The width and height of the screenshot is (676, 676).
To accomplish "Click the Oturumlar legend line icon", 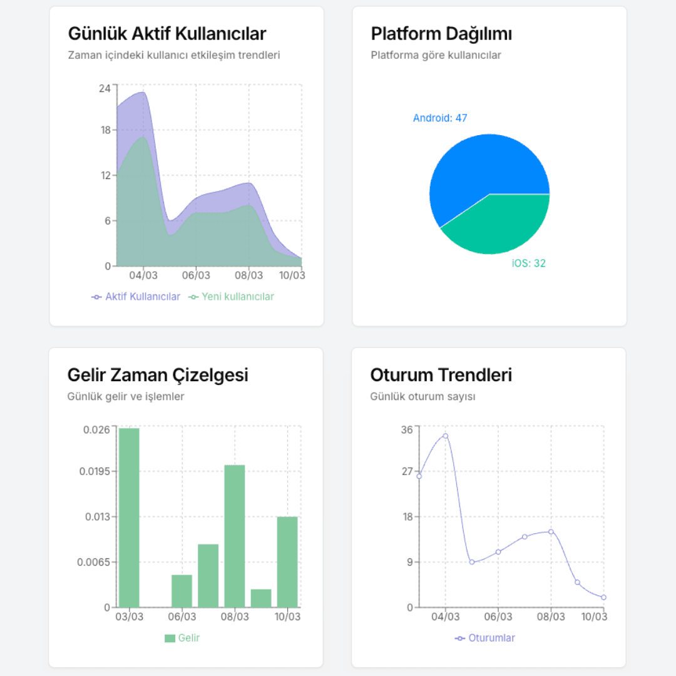I will [460, 638].
